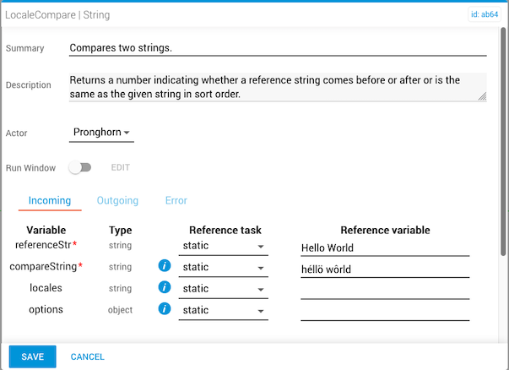Screen dimensions: 509x370
Task: Open options reference task dropdown
Action: click(x=224, y=311)
